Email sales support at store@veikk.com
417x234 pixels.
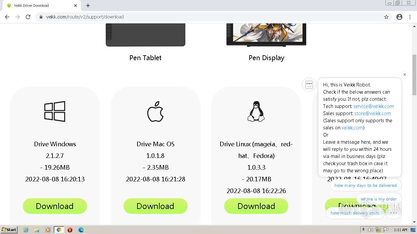point(373,113)
